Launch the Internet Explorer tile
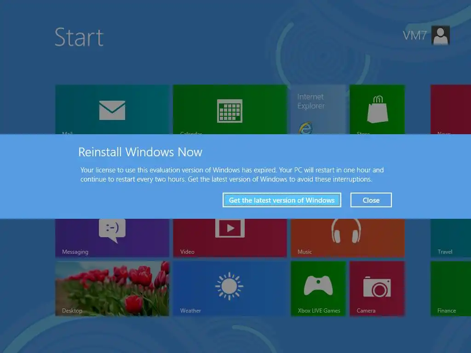This screenshot has height=353, width=471. (x=318, y=109)
